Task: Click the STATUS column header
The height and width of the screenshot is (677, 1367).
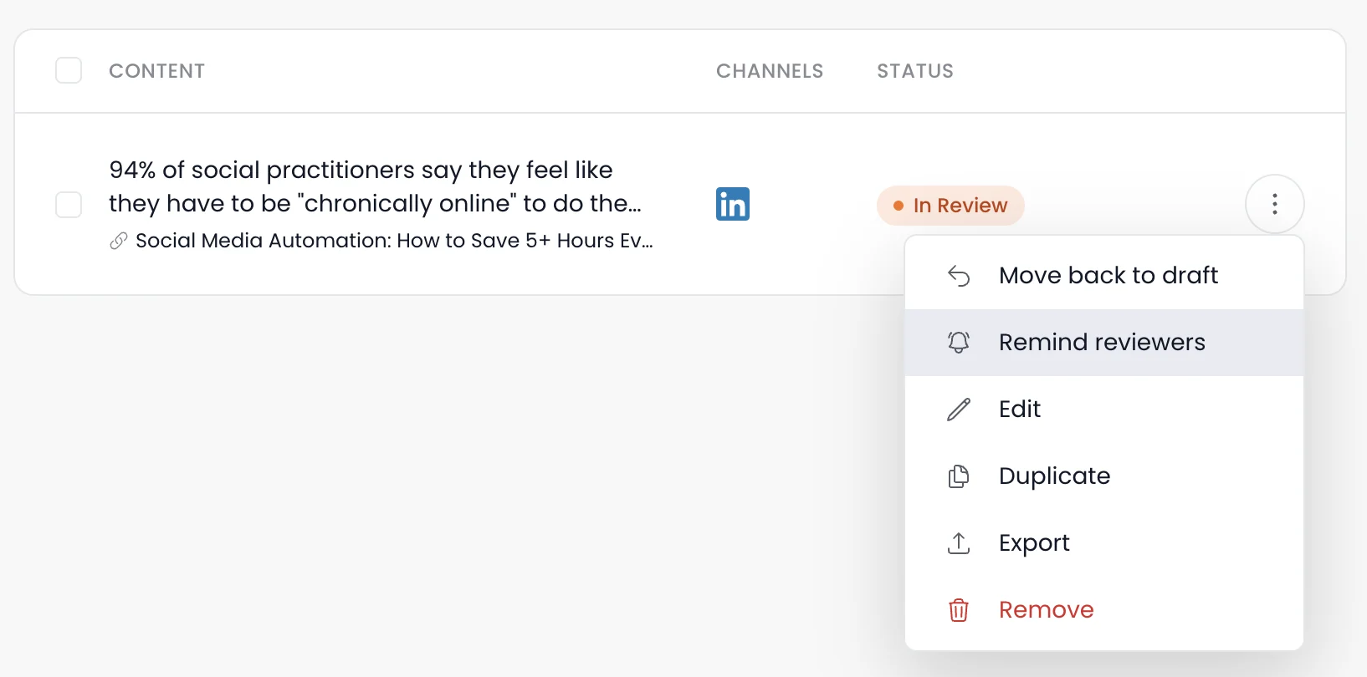Action: coord(915,71)
